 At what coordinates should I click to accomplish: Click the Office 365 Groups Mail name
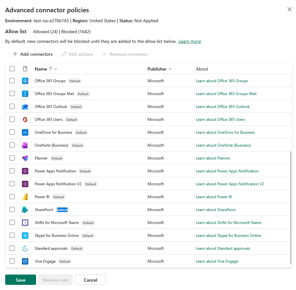(x=54, y=94)
